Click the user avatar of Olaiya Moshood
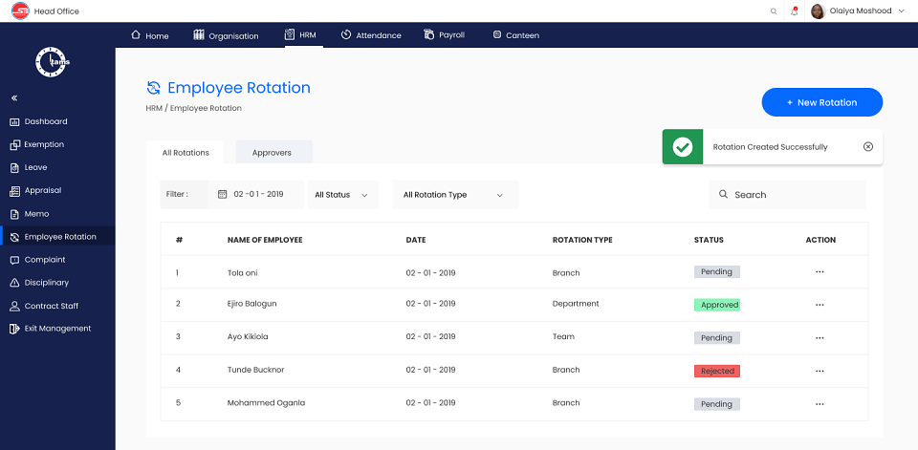918x450 pixels. click(x=818, y=11)
